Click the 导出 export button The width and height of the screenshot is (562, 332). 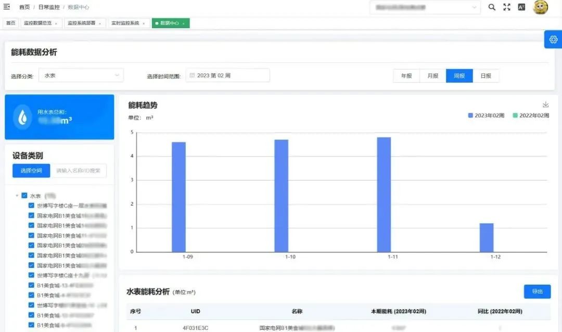point(537,291)
